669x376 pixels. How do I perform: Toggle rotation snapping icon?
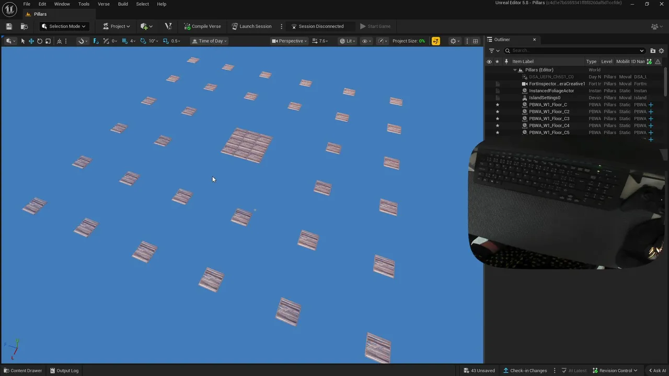[143, 41]
